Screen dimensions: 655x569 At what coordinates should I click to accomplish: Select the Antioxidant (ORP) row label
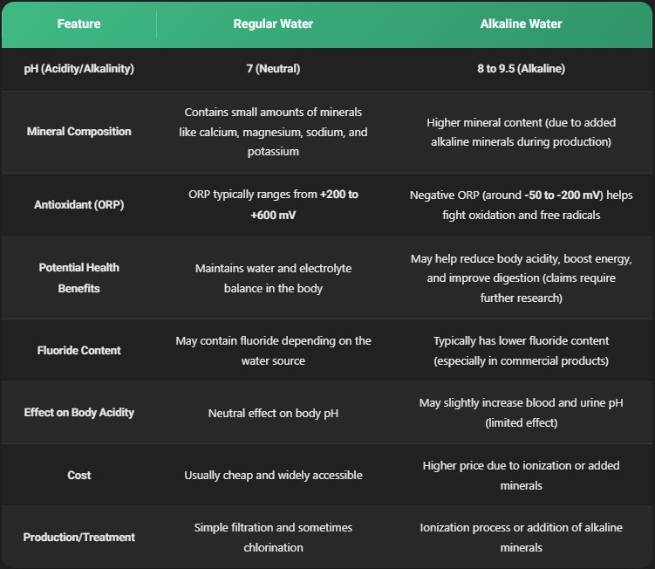click(79, 204)
